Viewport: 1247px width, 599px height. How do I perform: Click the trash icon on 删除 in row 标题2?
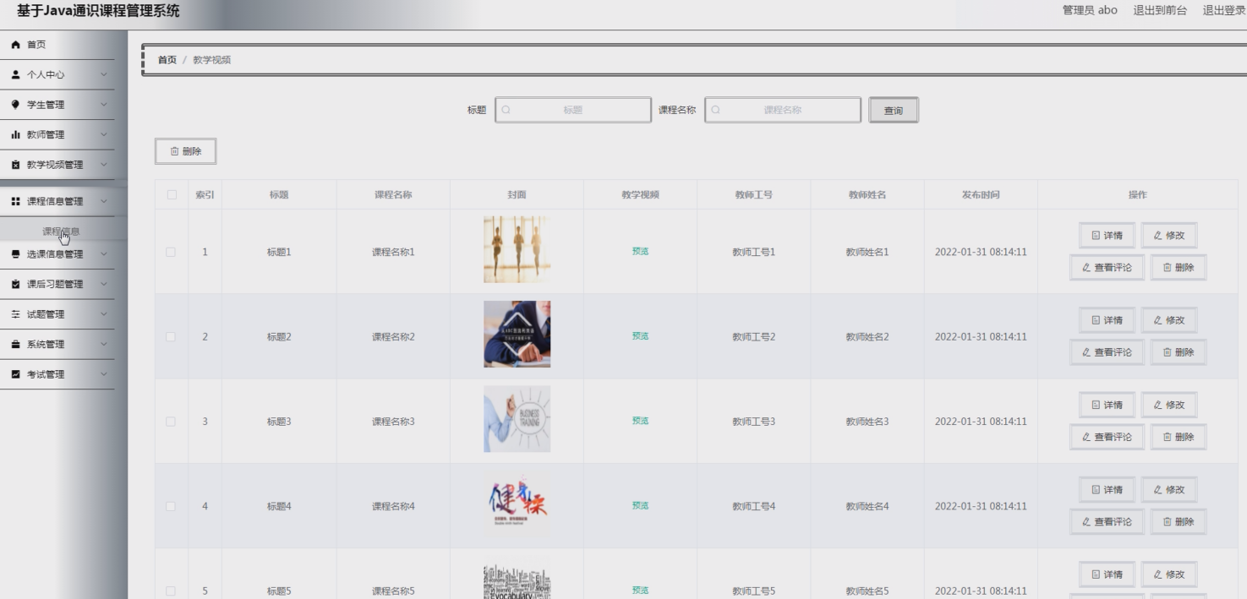pyautogui.click(x=1168, y=352)
